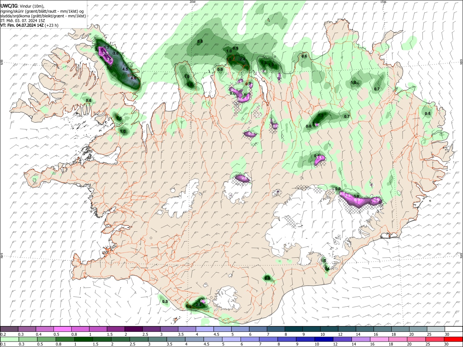
Task: Click the pale pink swatch labeled 16 in bottom row
Action: [x=379, y=339]
